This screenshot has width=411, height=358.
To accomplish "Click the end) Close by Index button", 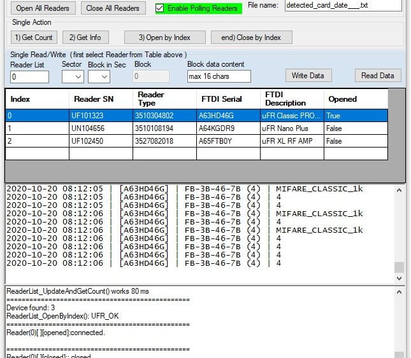I will tap(251, 38).
